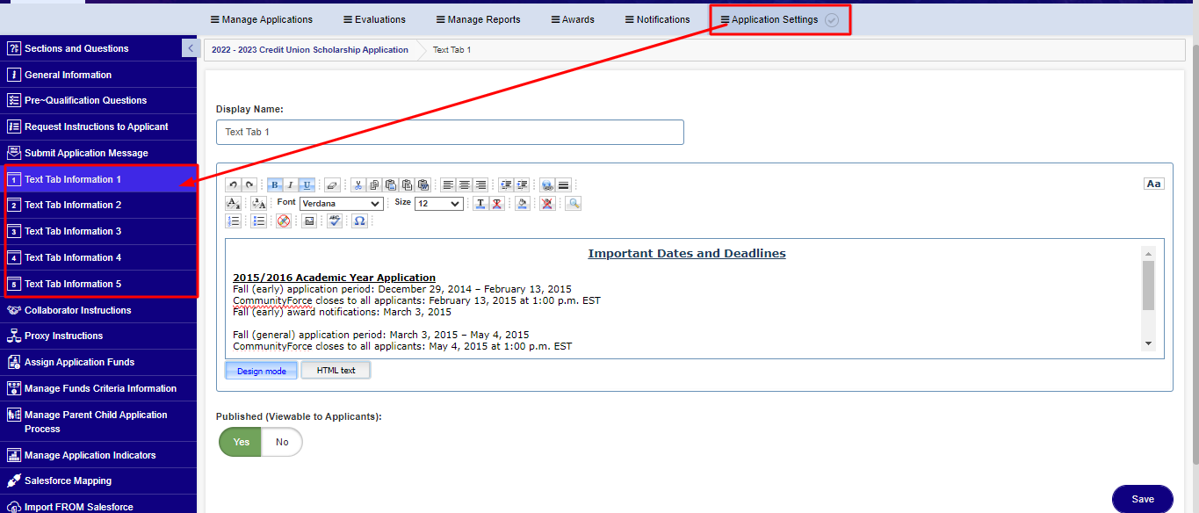Open Assign Application Funds
The width and height of the screenshot is (1199, 513).
pyautogui.click(x=98, y=362)
